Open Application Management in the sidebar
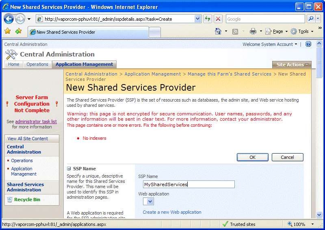Image resolution: width=325 pixels, height=230 pixels. pos(24,171)
